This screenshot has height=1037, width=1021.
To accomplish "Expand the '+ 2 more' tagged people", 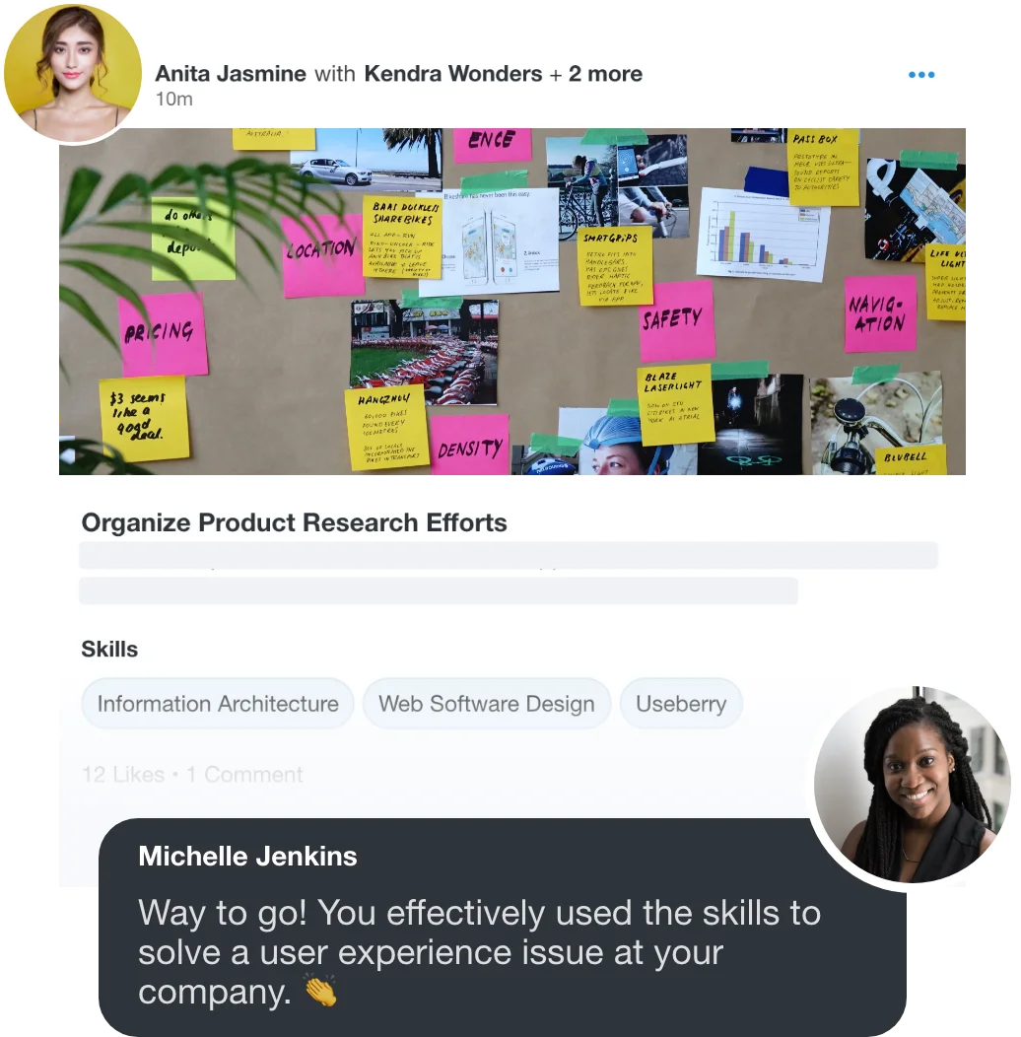I will point(596,73).
